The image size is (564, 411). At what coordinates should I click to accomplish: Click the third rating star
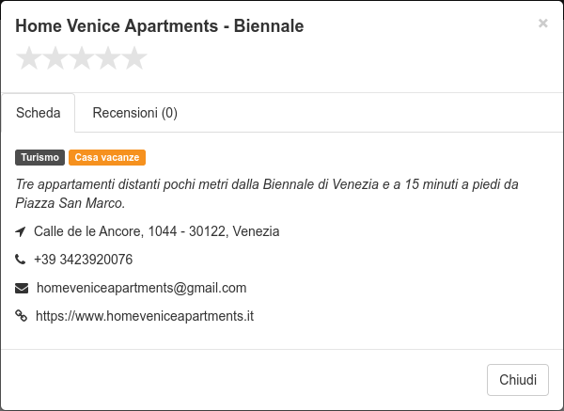82,58
